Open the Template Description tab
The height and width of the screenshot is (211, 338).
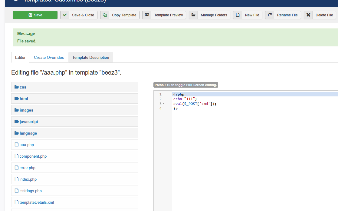click(x=90, y=58)
